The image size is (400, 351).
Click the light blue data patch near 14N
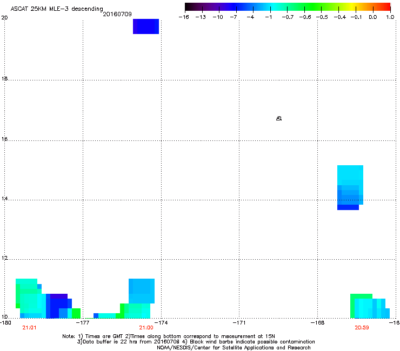[x=350, y=187]
